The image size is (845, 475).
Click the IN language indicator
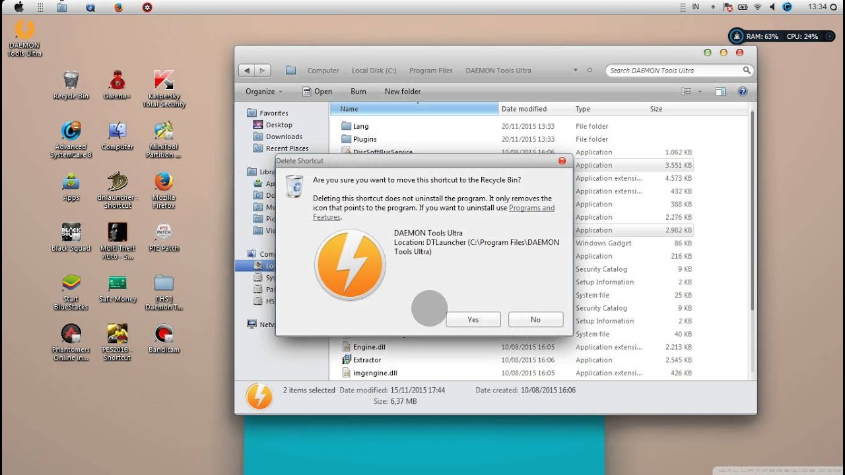pyautogui.click(x=695, y=7)
